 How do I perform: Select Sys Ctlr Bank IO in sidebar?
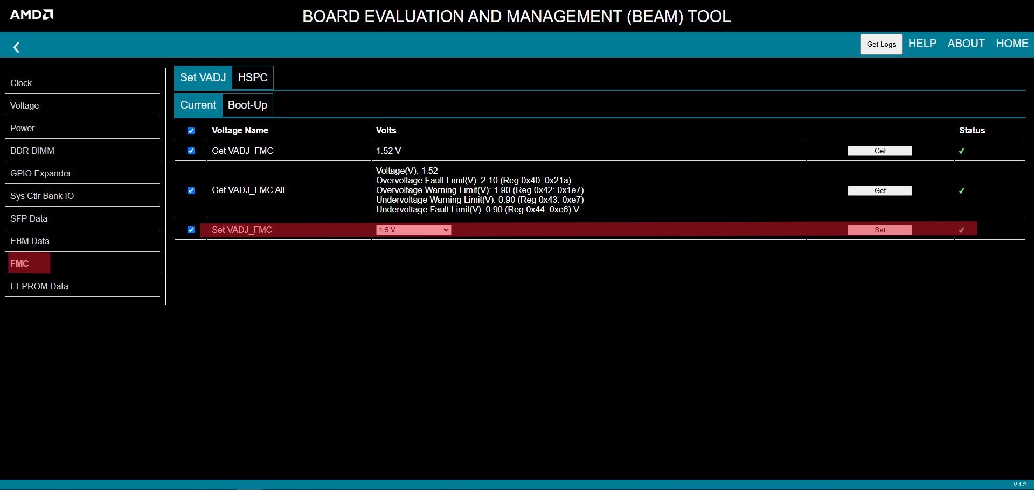pyautogui.click(x=42, y=196)
